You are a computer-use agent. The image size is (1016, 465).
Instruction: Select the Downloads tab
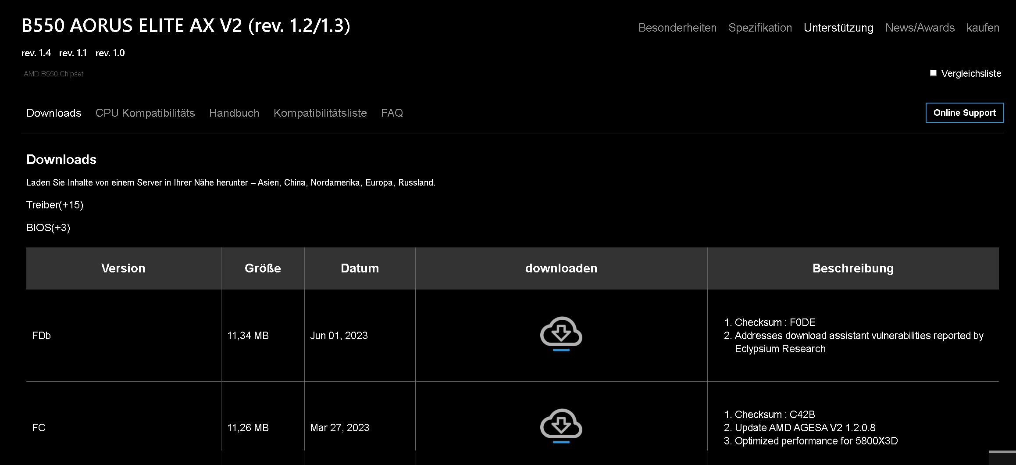tap(54, 113)
